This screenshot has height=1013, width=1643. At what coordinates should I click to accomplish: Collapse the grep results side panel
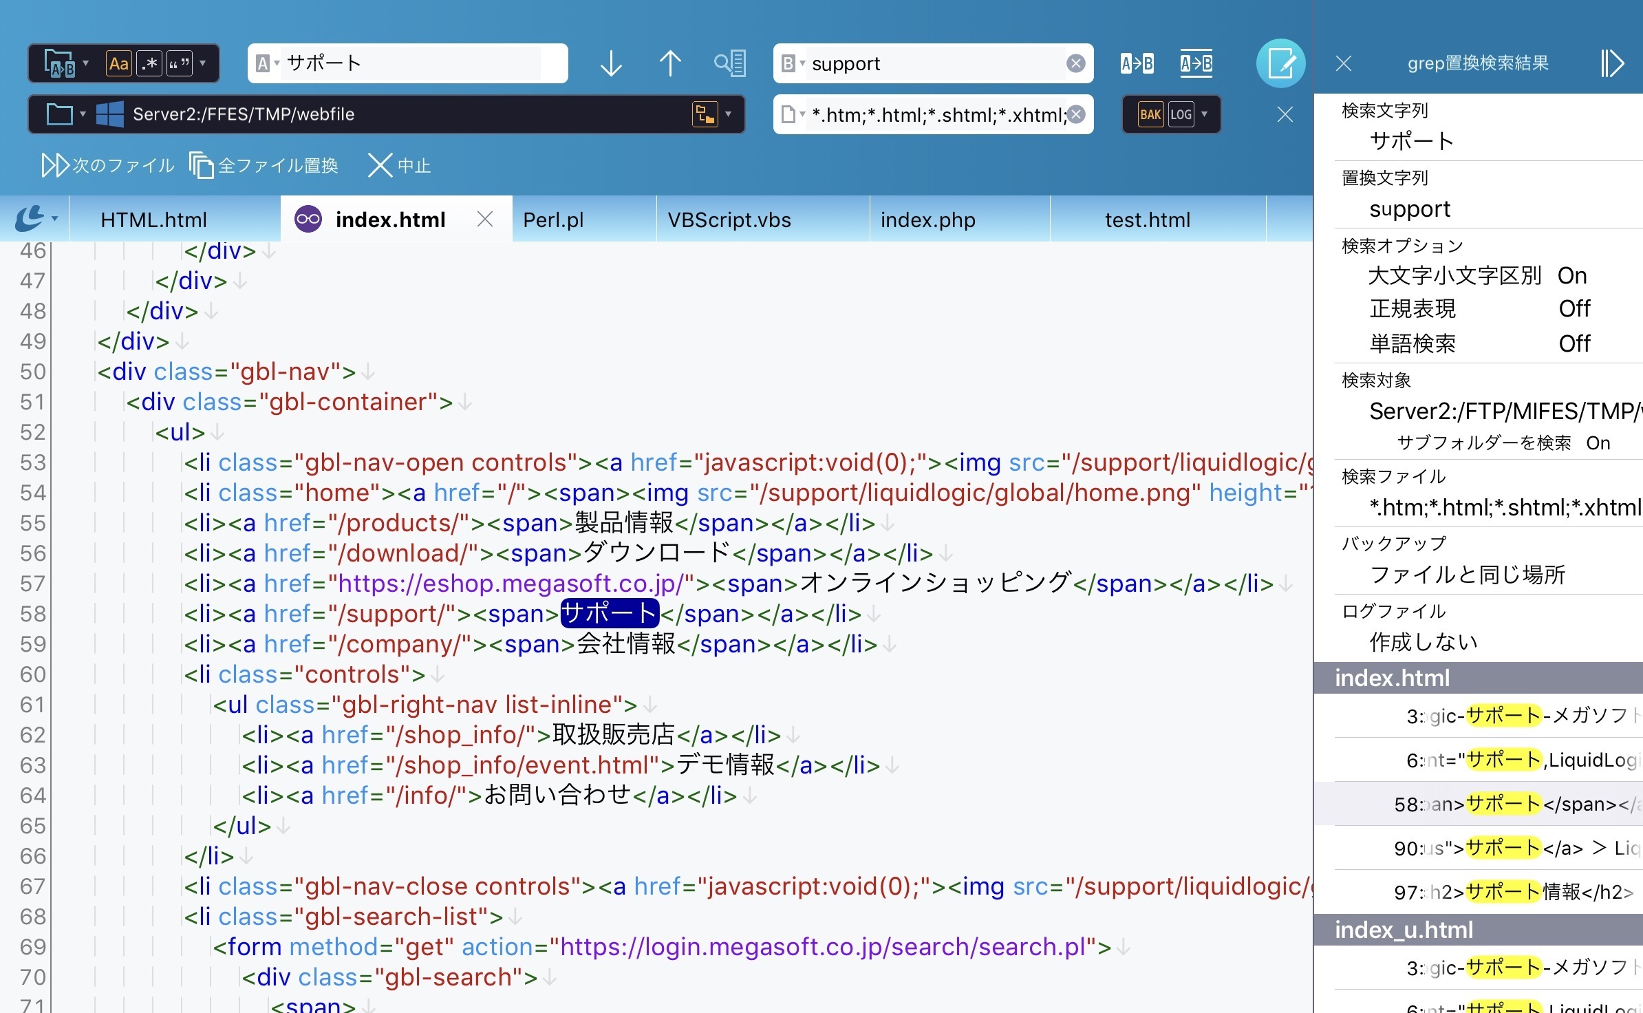tap(1612, 64)
